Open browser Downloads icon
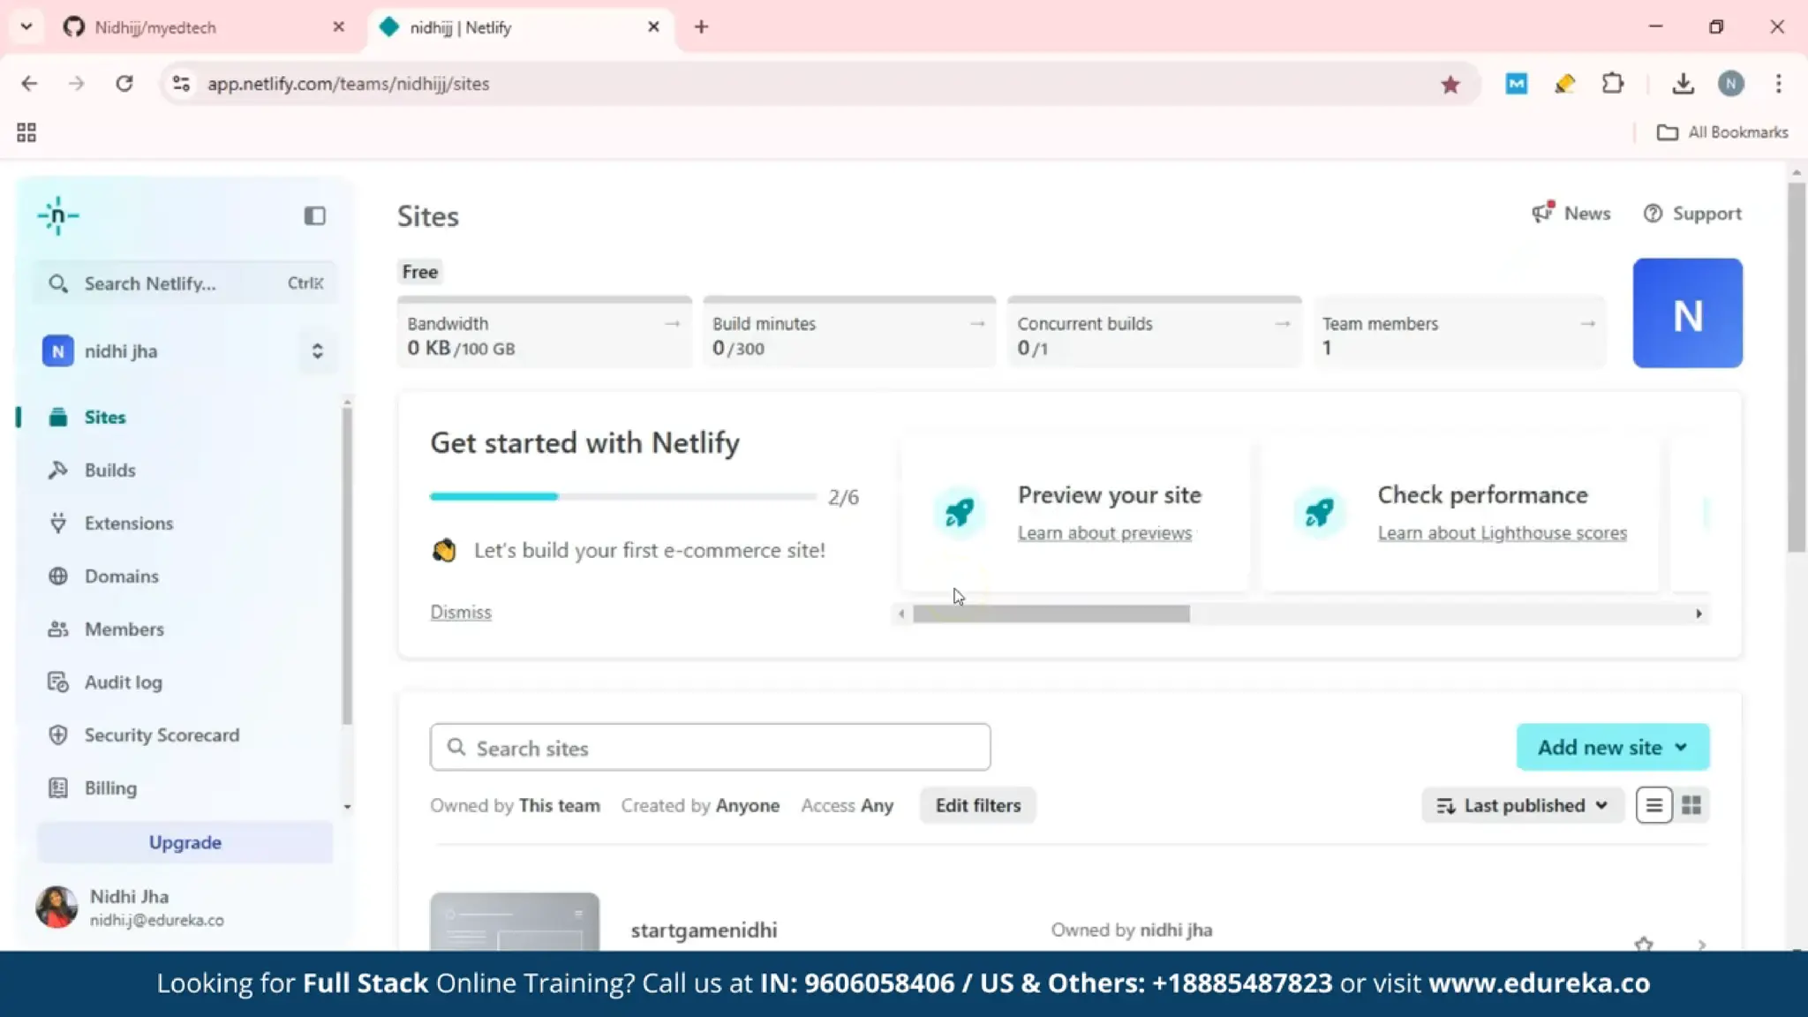Viewport: 1808px width, 1017px height. (x=1683, y=83)
